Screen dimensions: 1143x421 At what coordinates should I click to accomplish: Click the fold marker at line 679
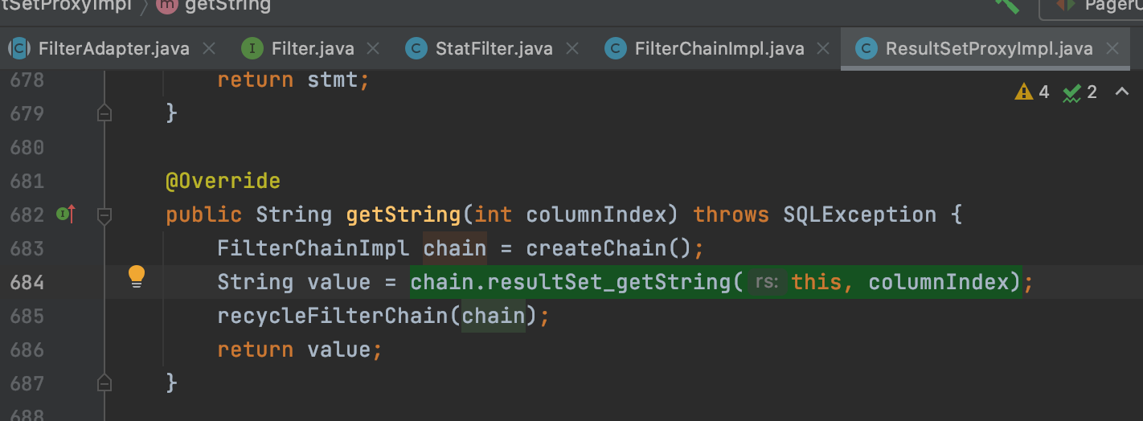click(104, 113)
